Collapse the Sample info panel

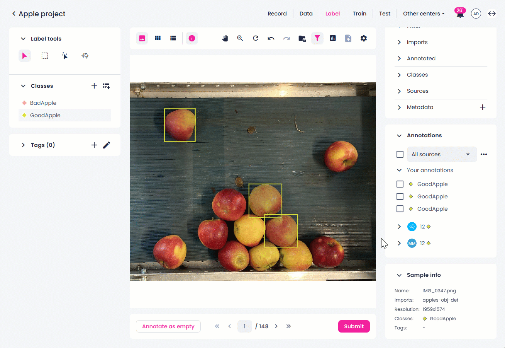pos(399,275)
